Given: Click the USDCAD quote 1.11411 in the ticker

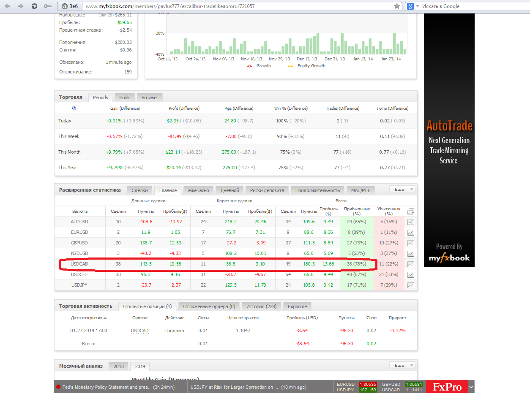Looking at the screenshot, I should (414, 390).
